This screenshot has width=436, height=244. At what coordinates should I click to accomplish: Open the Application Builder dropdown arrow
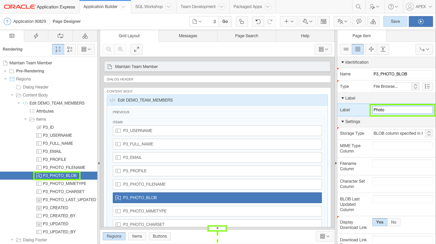pos(123,7)
